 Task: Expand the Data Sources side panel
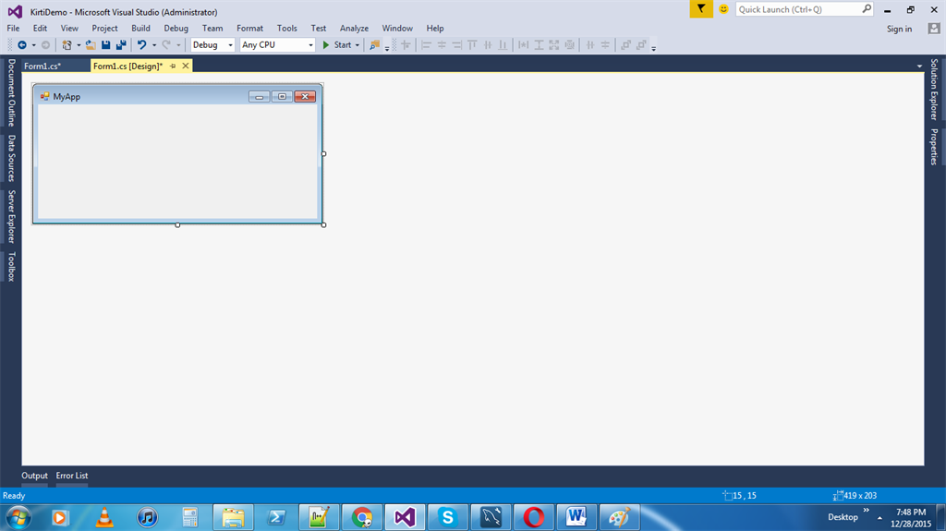pos(11,158)
